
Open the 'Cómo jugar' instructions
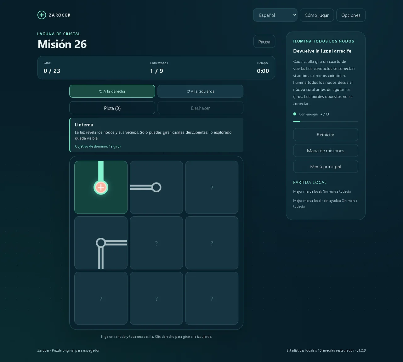(x=317, y=15)
